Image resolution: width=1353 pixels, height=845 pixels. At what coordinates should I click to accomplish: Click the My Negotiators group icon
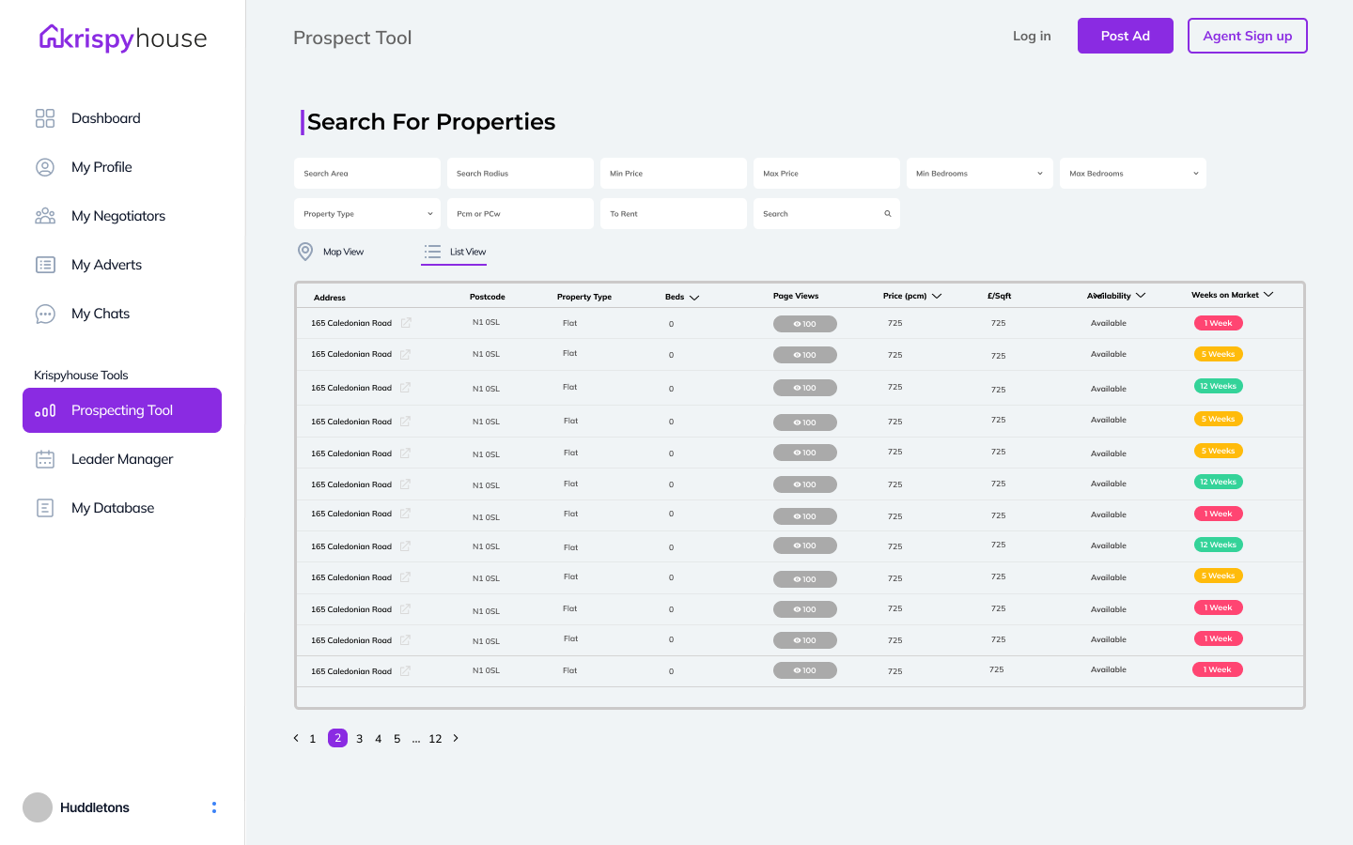point(45,216)
